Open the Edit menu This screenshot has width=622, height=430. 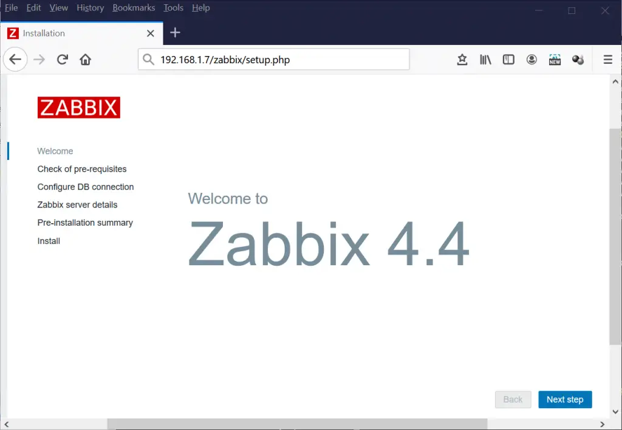(34, 7)
